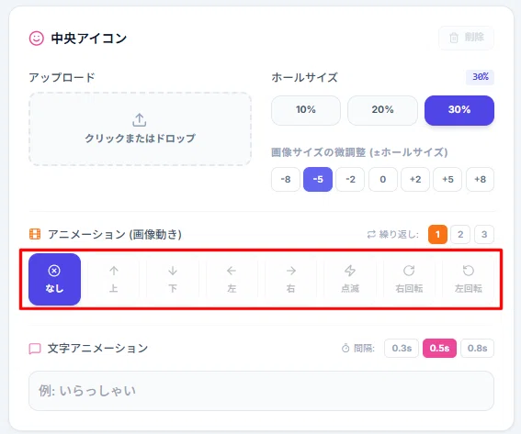Pick the 右 right arrow animation
Image resolution: width=521 pixels, height=434 pixels.
290,279
